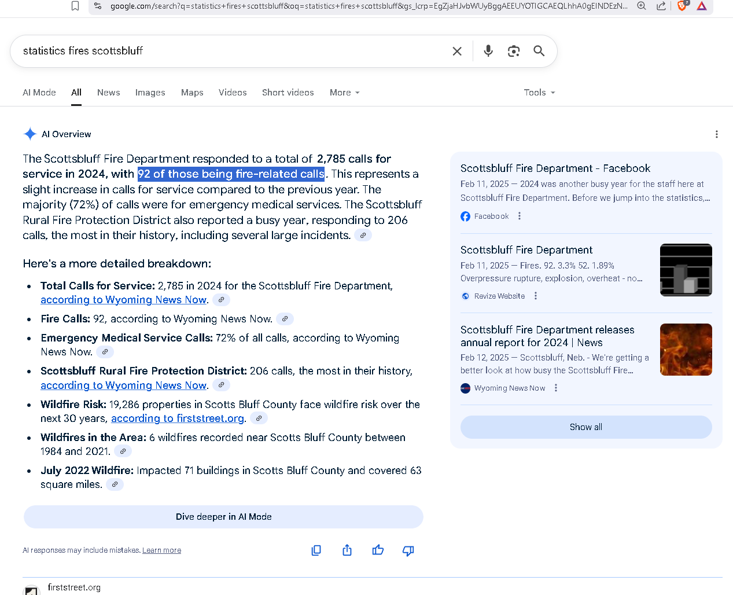Viewport: 733px width, 595px height.
Task: Give thumbs up to AI Overview
Action: [x=378, y=550]
